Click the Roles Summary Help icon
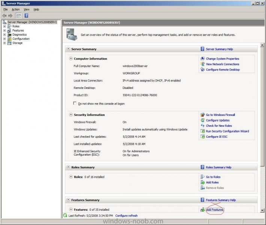The image size is (266, 225). tap(202, 167)
